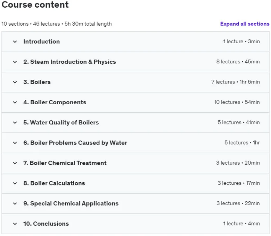
Task: Expand chevron beside 8. Boiler Calculations
Action: 15,183
